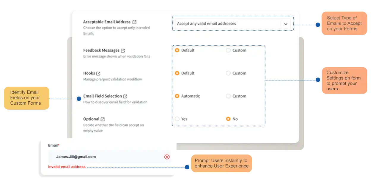The width and height of the screenshot is (373, 186).
Task: Click the blue connector dot beside Email Field Selection
Action: tap(79, 98)
